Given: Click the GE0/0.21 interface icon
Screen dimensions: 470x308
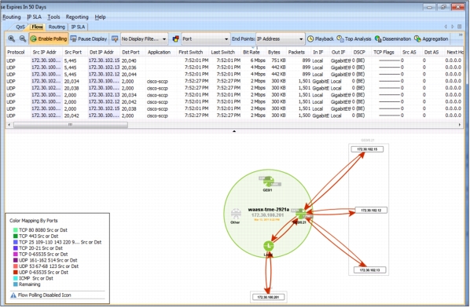Looking at the screenshot, I should [301, 214].
